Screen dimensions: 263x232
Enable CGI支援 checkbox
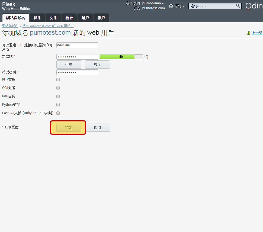pos(58,88)
